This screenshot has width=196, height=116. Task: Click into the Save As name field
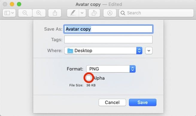pos(108,29)
